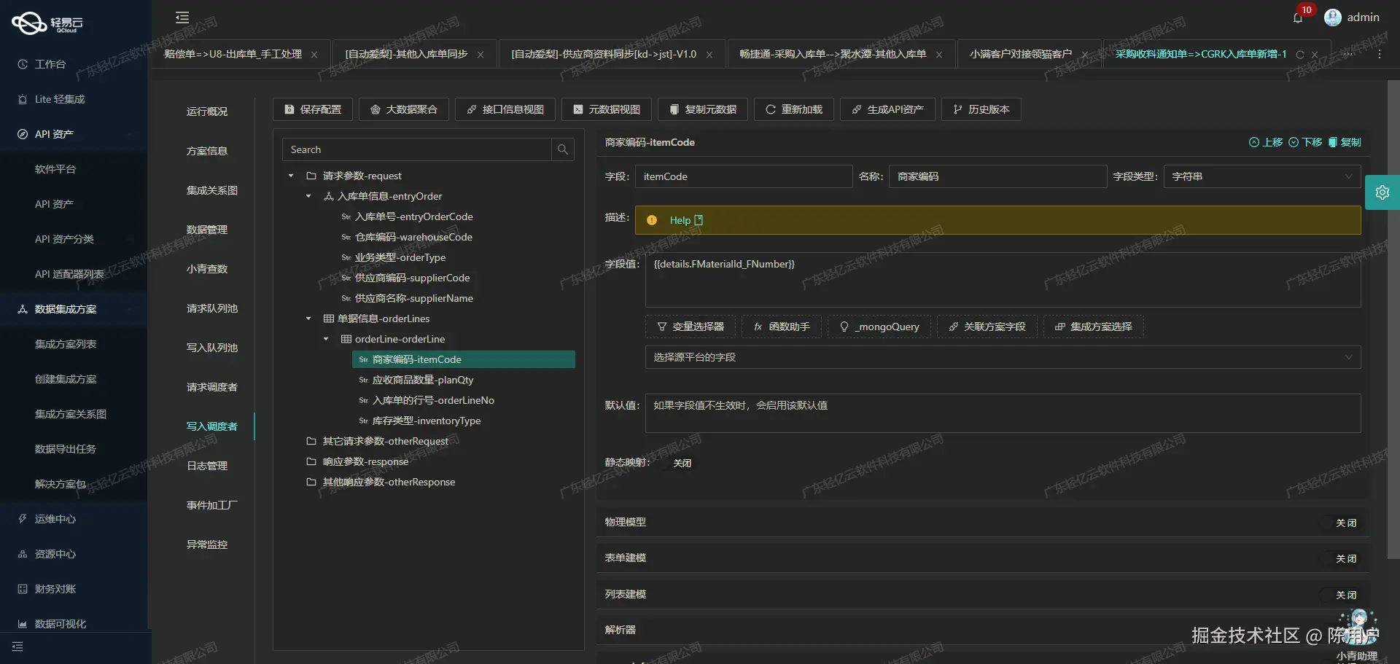Click 变量选择器 button
The height and width of the screenshot is (664, 1400).
point(691,327)
